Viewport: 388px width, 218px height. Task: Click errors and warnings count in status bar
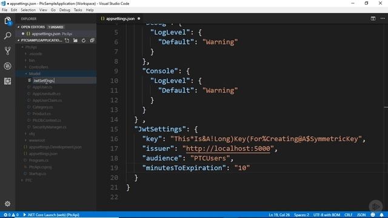[11, 215]
